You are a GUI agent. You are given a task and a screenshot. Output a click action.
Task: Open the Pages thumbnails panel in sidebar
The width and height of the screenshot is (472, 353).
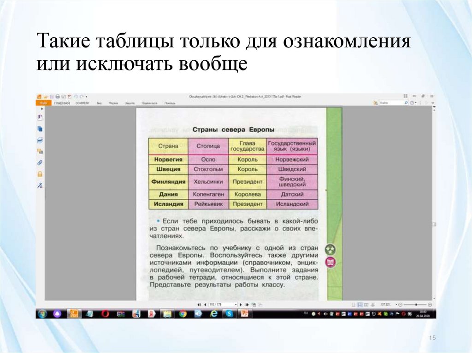(40, 129)
